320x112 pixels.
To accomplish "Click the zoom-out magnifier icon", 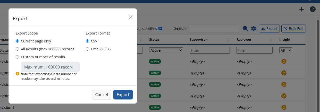I will [245, 29].
